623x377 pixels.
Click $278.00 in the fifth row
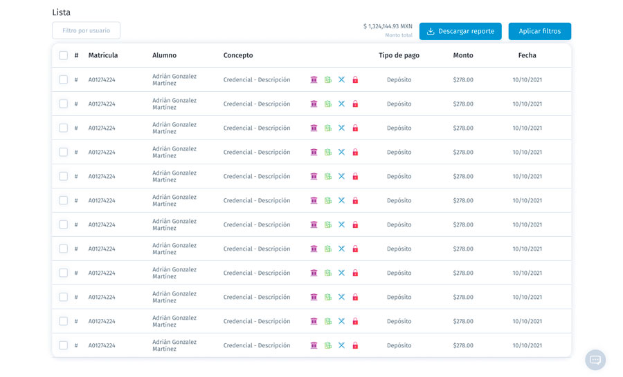pos(463,176)
